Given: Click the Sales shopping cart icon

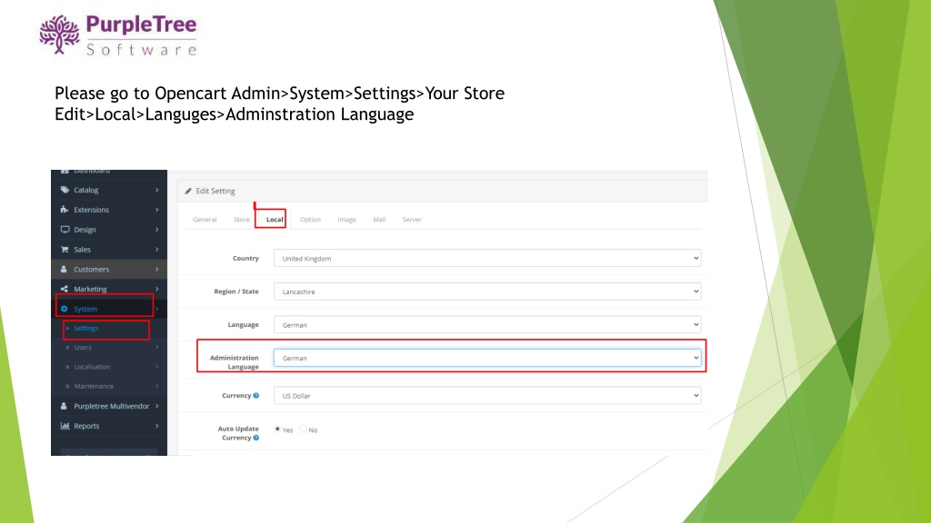Looking at the screenshot, I should (x=65, y=250).
